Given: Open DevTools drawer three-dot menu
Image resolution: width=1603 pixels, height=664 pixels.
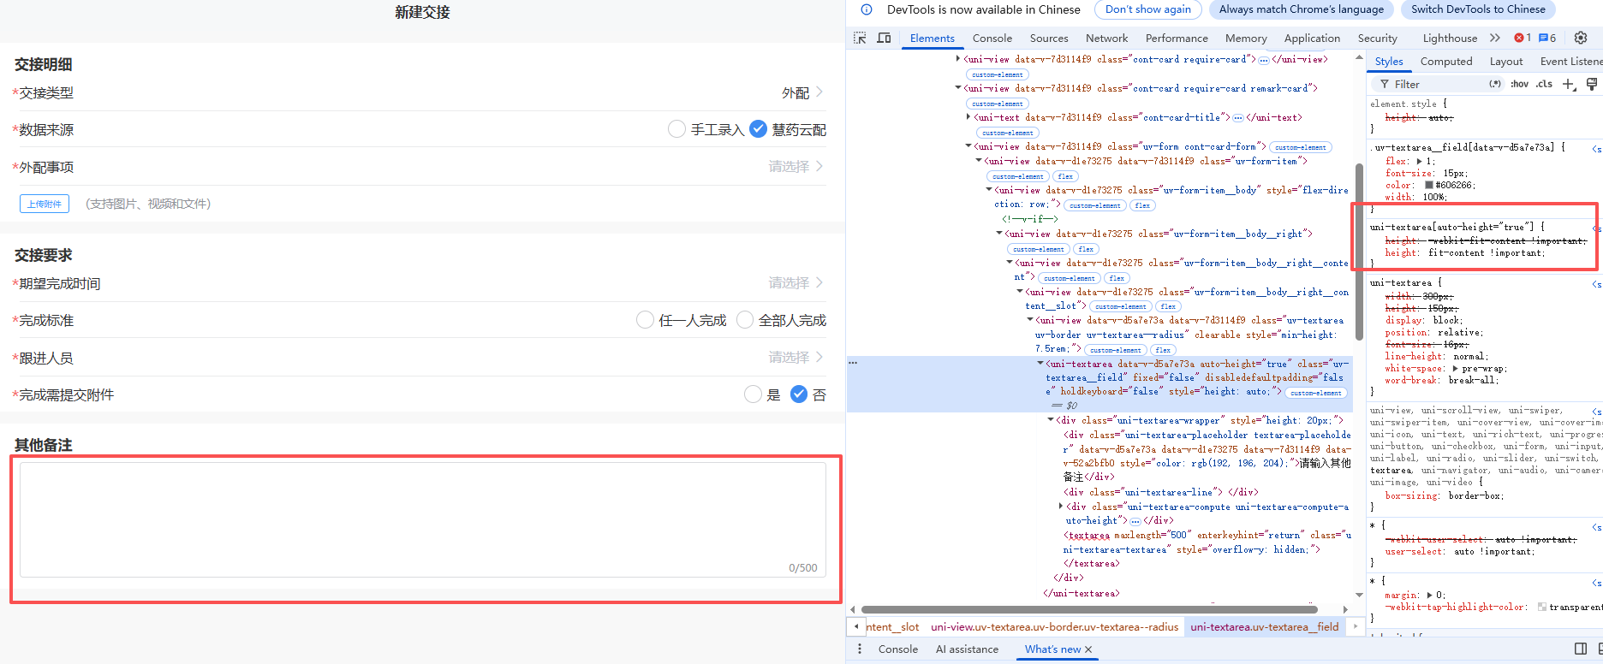Looking at the screenshot, I should (860, 649).
